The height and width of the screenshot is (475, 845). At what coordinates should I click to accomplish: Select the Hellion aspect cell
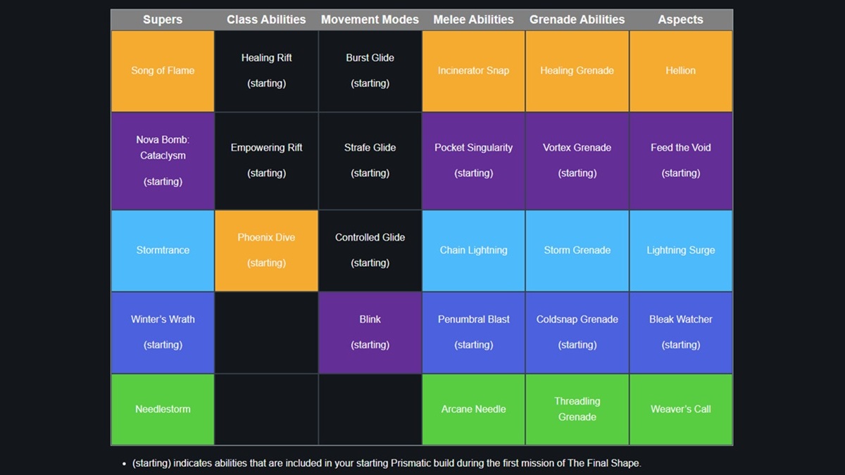pos(680,70)
